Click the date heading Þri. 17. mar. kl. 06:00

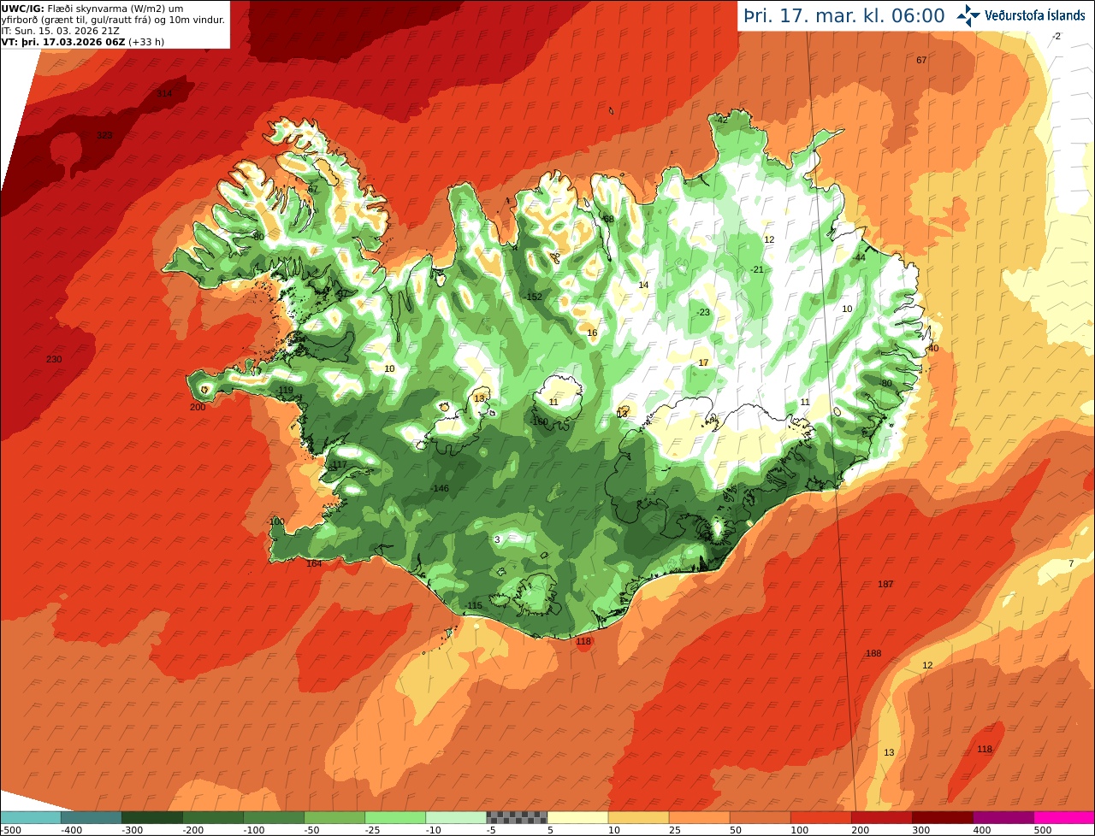point(844,15)
